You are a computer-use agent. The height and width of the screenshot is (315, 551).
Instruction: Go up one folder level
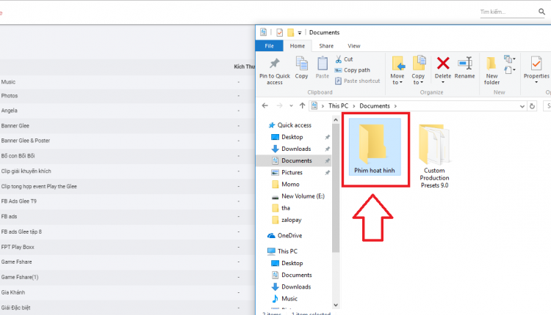point(302,105)
